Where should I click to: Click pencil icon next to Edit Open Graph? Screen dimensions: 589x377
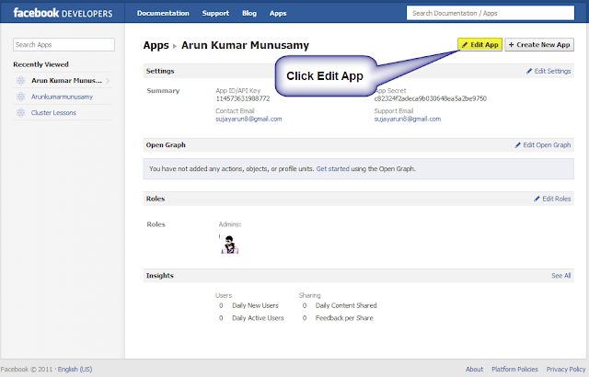[518, 144]
